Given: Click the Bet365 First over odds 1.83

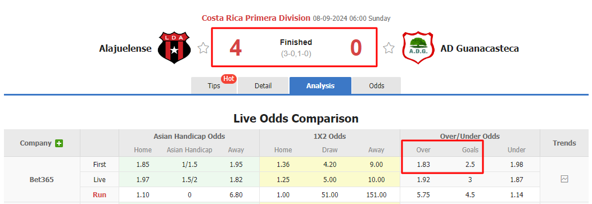Looking at the screenshot, I should click(423, 165).
